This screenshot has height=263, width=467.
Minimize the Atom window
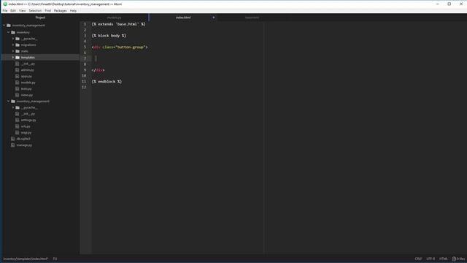coord(437,4)
